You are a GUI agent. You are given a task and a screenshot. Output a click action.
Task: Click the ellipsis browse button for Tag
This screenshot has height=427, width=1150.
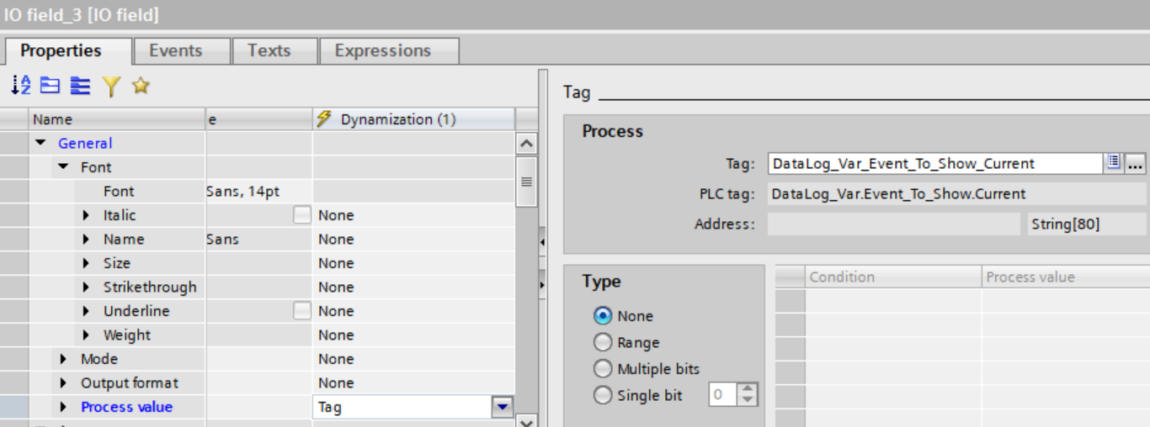[1136, 163]
